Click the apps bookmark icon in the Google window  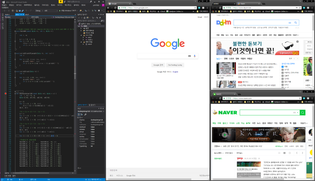point(108,11)
